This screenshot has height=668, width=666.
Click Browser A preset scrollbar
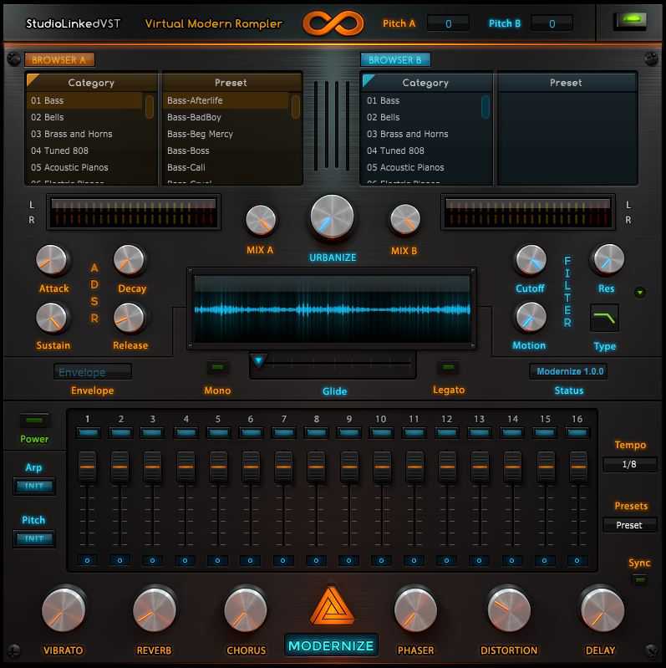click(296, 107)
